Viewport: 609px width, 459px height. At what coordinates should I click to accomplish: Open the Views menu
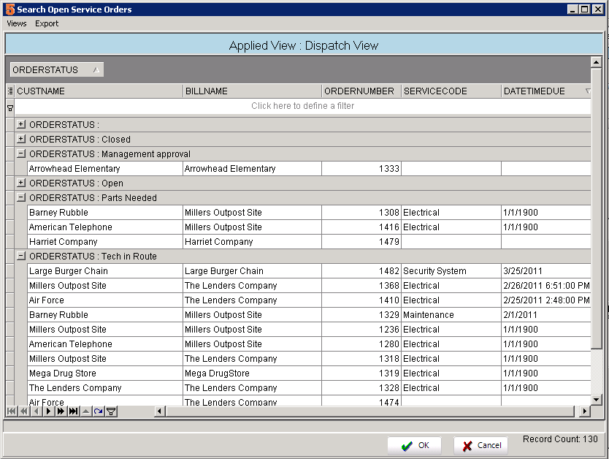pos(17,23)
